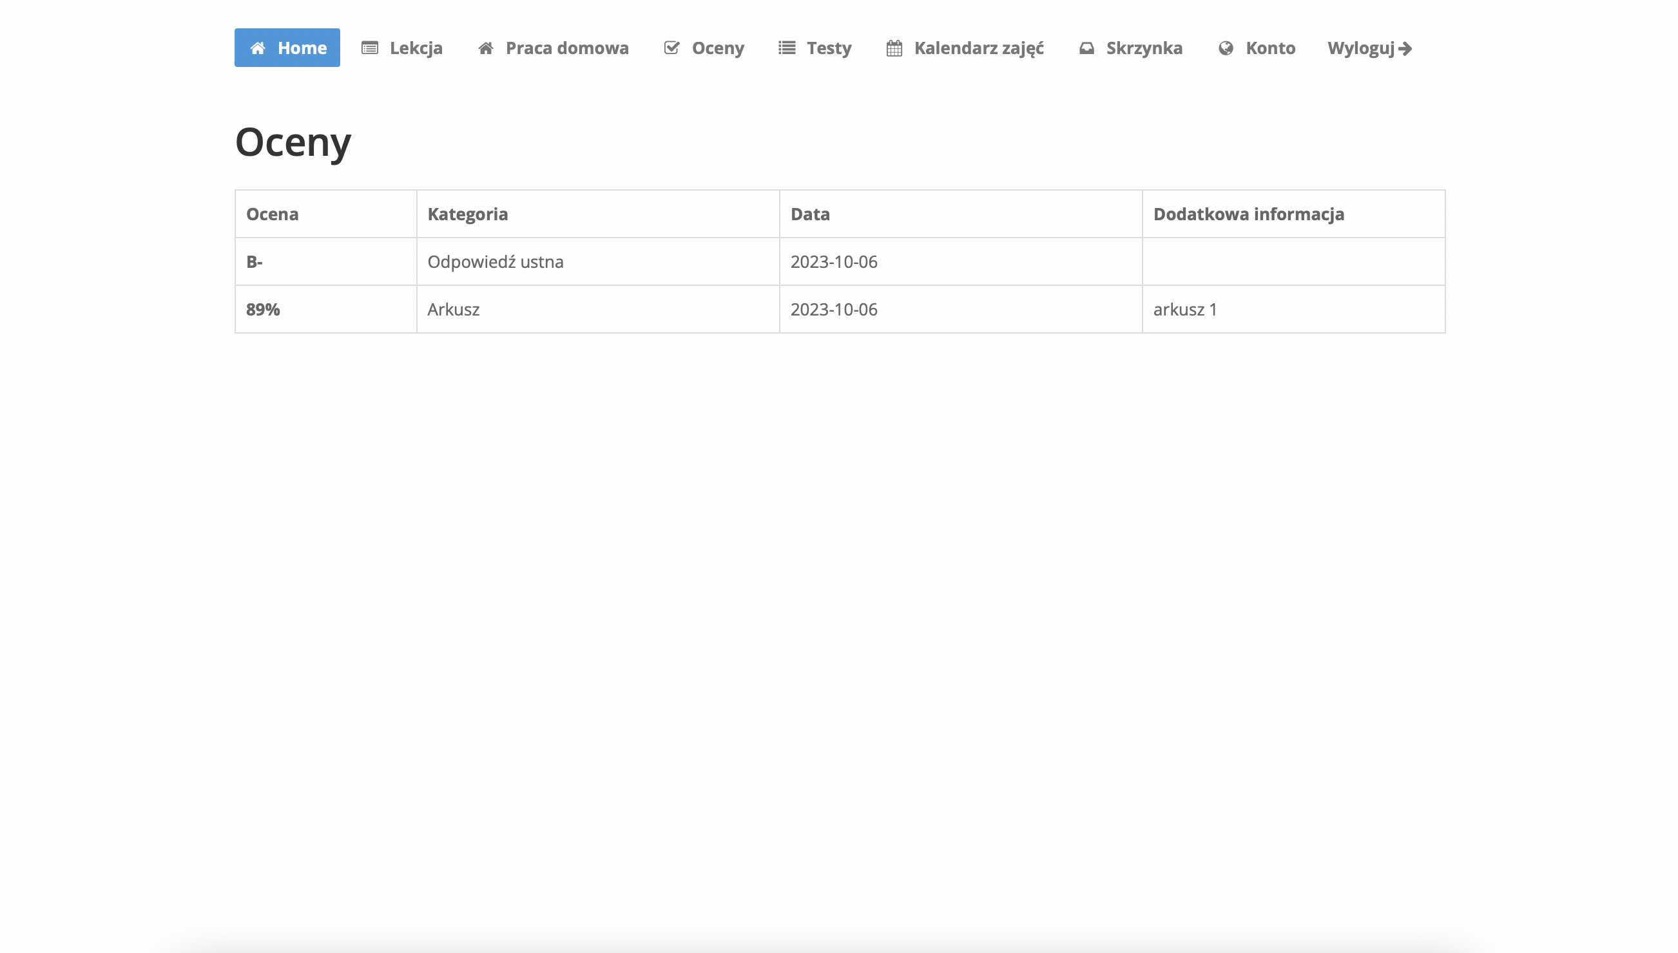Select the B- grade cell
The width and height of the screenshot is (1678, 953).
coord(255,262)
